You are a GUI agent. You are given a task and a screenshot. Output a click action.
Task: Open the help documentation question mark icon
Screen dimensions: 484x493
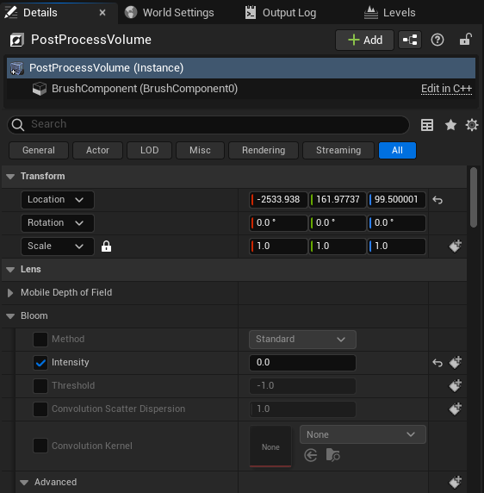click(437, 40)
